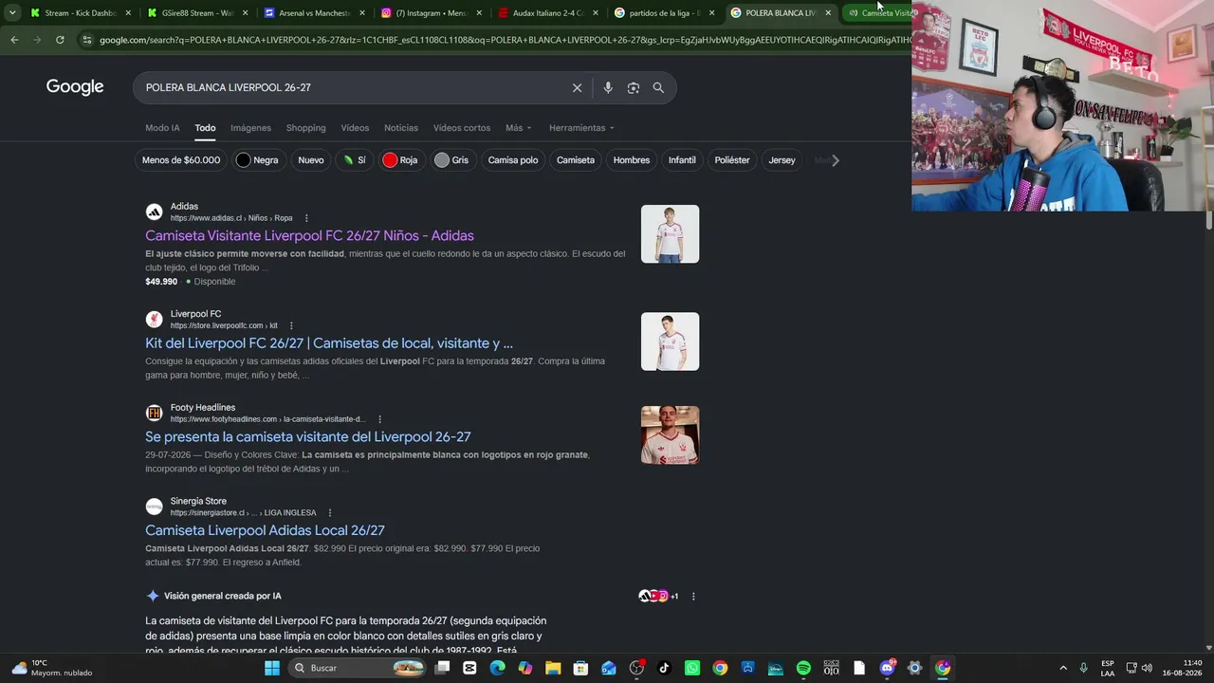This screenshot has height=683, width=1214.
Task: Switch to the Arsenal vs Manchester tab
Action: tap(314, 13)
